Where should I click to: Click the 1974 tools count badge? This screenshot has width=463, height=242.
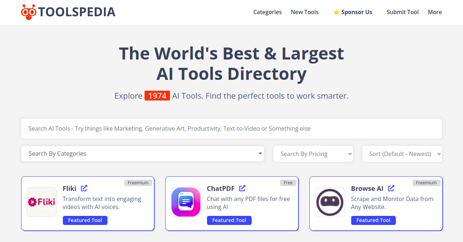pos(157,96)
